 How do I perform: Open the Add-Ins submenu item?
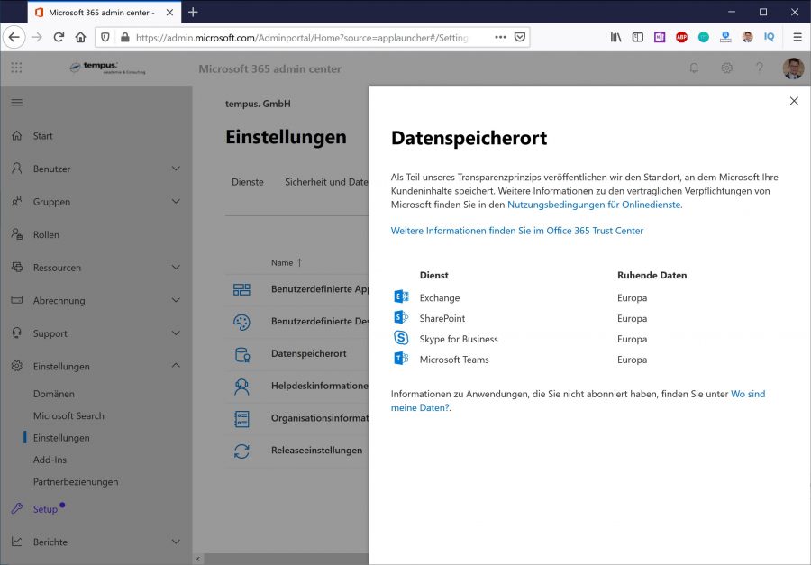point(50,460)
